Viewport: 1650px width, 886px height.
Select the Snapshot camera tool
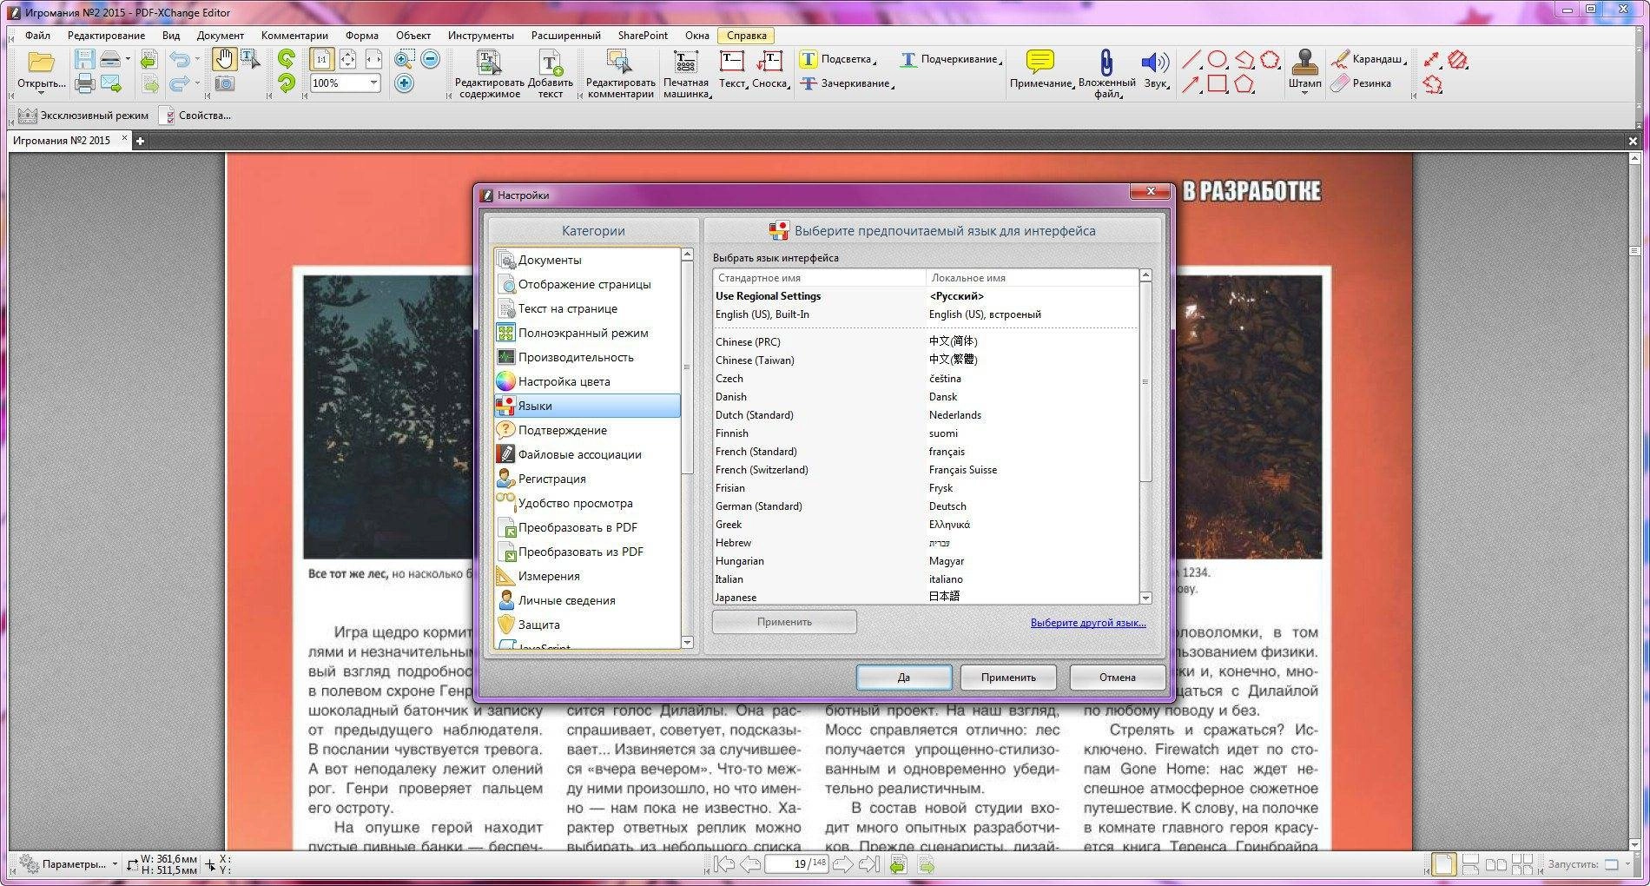(225, 83)
